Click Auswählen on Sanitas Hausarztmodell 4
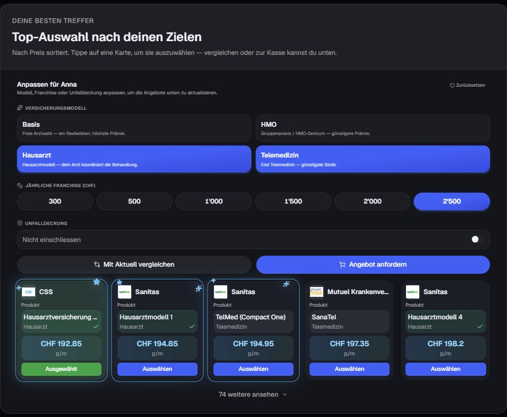Image resolution: width=507 pixels, height=417 pixels. point(446,369)
